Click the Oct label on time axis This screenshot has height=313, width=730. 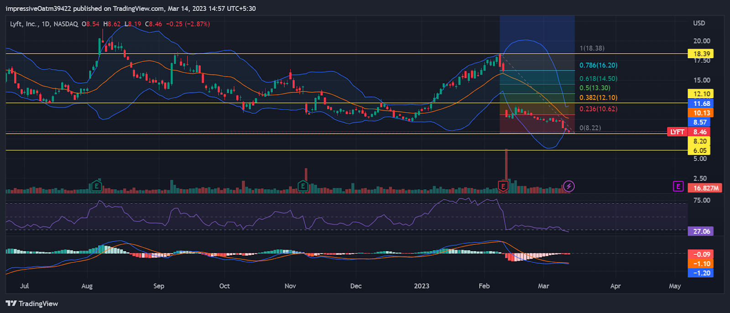(224, 286)
